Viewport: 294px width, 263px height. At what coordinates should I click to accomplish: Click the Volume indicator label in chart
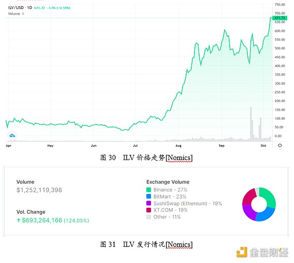[14, 14]
